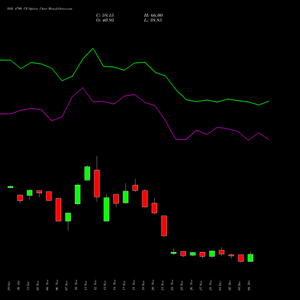The image size is (300, 300).
Task: Click the right end of the purple line
Action: pos(269,140)
